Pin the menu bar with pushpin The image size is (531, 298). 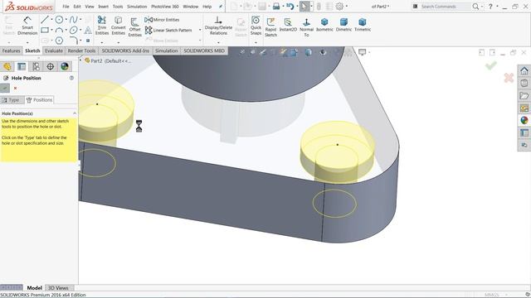[221, 7]
